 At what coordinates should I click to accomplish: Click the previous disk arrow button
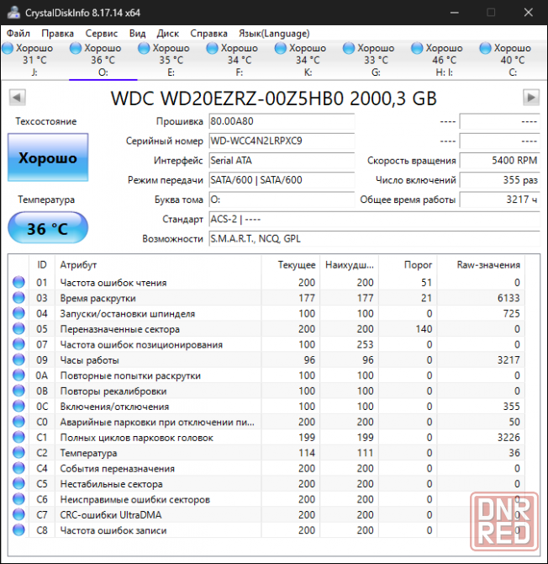click(x=17, y=98)
